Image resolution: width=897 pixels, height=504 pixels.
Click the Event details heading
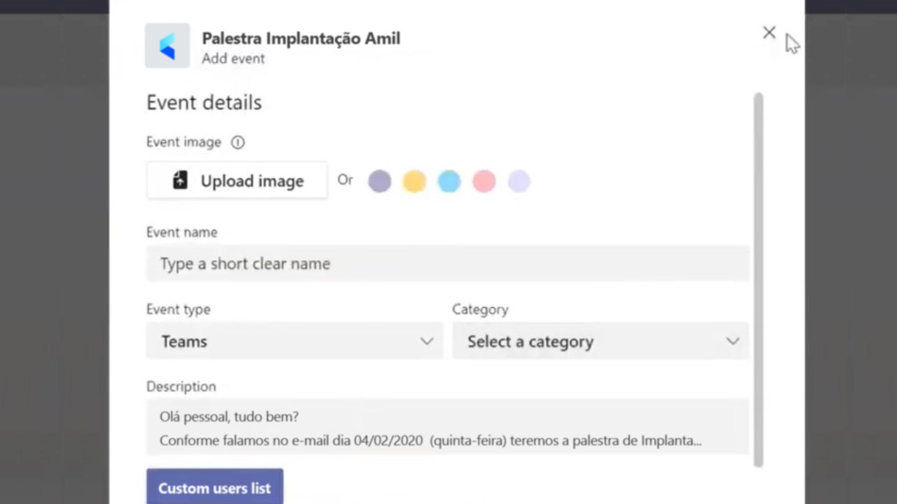204,102
